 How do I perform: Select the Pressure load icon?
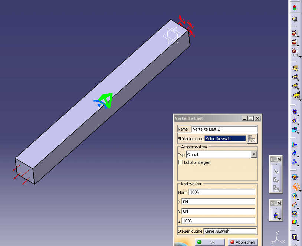pyautogui.click(x=295, y=177)
